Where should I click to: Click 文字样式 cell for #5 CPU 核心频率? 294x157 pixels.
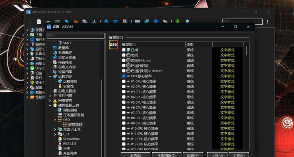tap(227, 102)
